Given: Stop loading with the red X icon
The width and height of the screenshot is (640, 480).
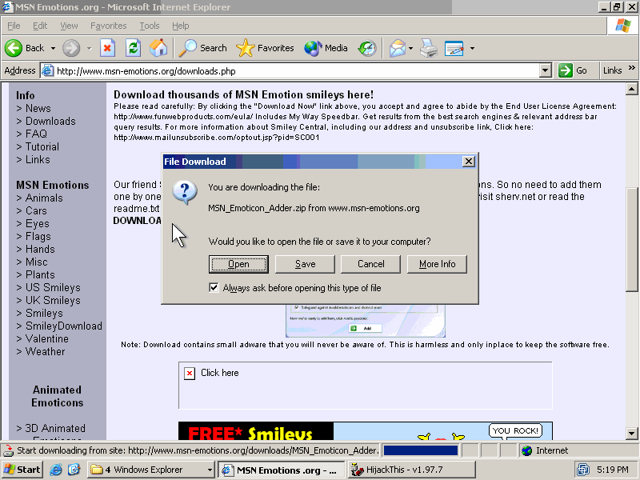Looking at the screenshot, I should pyautogui.click(x=107, y=48).
